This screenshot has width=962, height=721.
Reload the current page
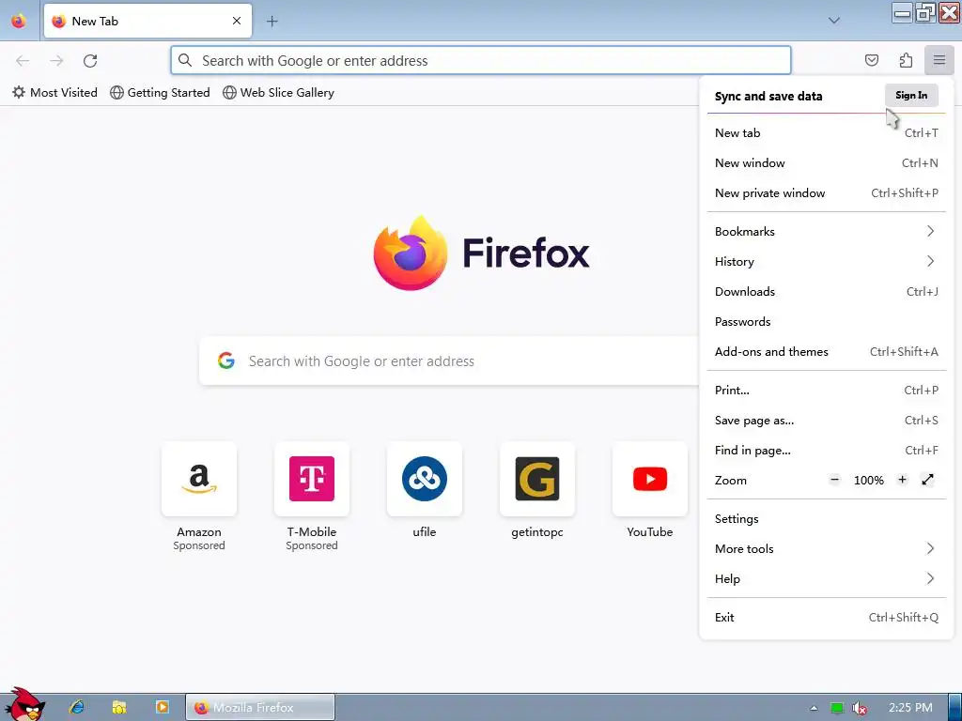(x=90, y=61)
